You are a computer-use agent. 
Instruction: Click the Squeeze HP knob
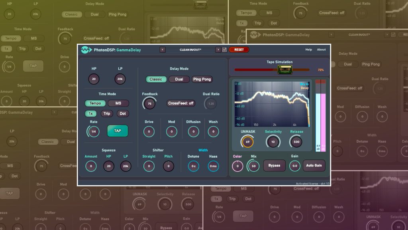[108, 166]
